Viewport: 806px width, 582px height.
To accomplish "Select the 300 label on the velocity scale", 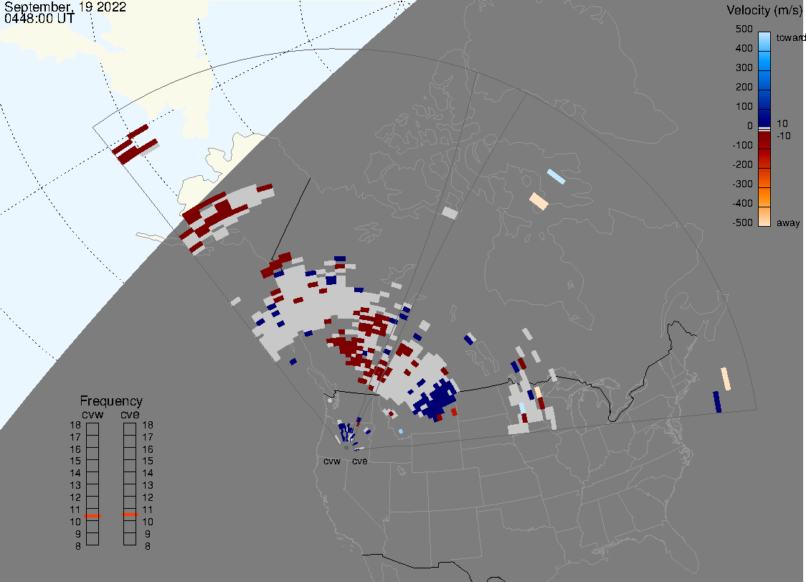I will click(744, 68).
